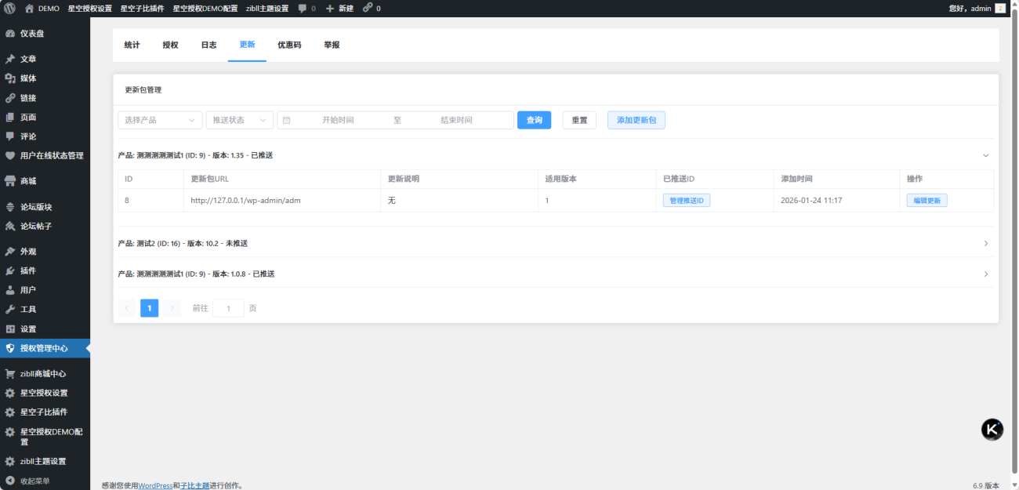Open the comments bubble icon in admin bar
Screen dimensions: 1019x490
[303, 8]
